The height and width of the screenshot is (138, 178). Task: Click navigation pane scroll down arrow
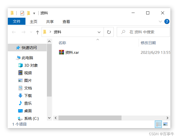49,118
